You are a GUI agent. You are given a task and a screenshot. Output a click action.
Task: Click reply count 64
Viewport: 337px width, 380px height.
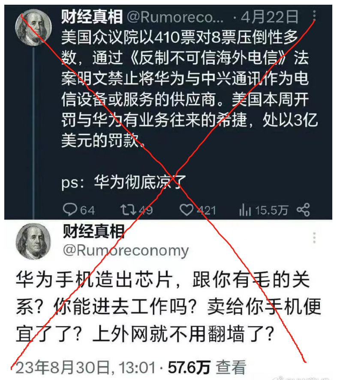tap(87, 210)
